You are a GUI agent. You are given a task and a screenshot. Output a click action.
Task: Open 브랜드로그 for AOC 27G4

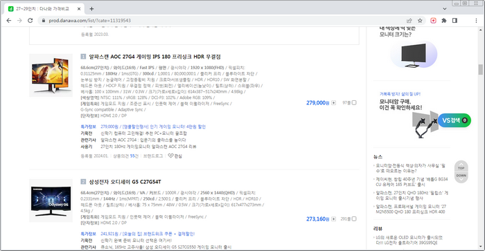(153, 156)
